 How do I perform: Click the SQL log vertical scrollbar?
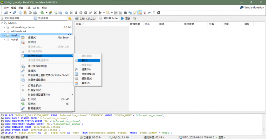[x=264, y=124]
